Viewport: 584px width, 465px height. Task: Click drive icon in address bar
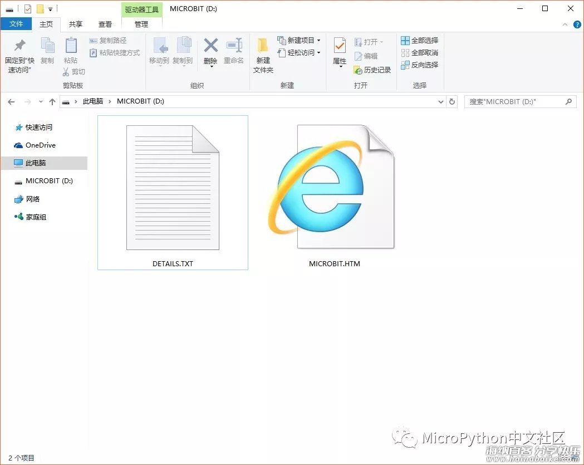tap(66, 102)
